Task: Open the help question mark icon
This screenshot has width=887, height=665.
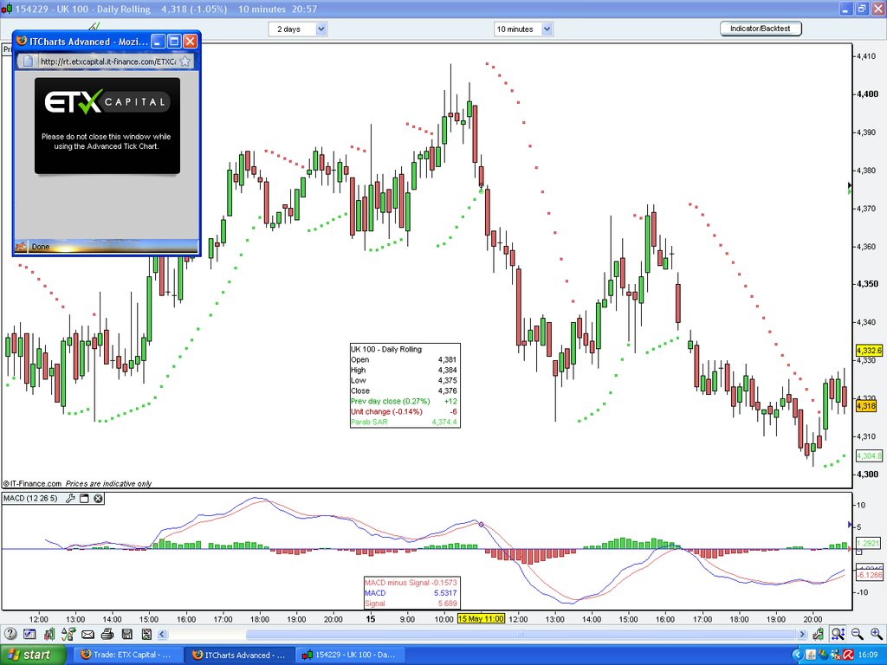Action: click(x=10, y=634)
